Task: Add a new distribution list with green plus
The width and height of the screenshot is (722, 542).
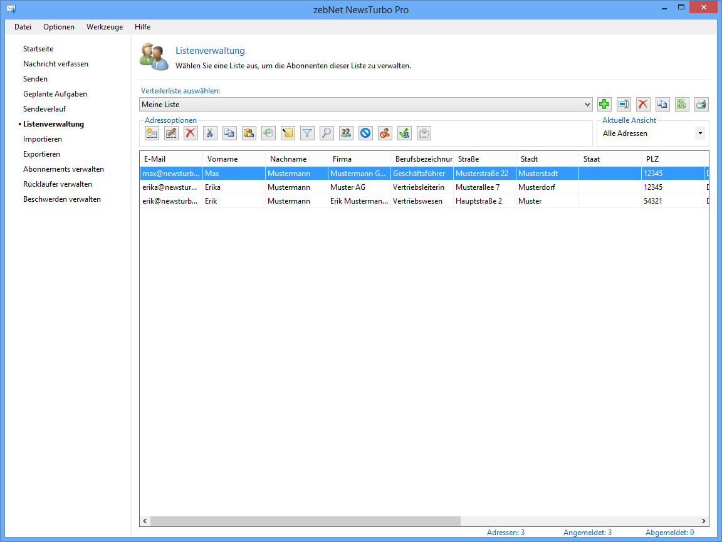Action: (604, 104)
